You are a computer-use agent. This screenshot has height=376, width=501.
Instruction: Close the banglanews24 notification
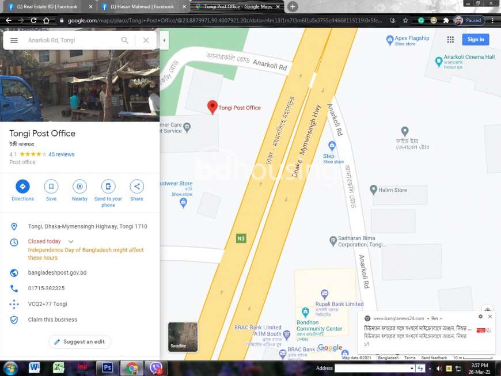tap(490, 316)
